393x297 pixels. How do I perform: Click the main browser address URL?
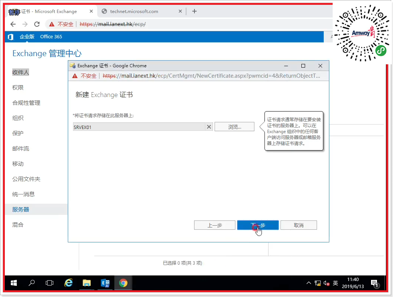[112, 24]
